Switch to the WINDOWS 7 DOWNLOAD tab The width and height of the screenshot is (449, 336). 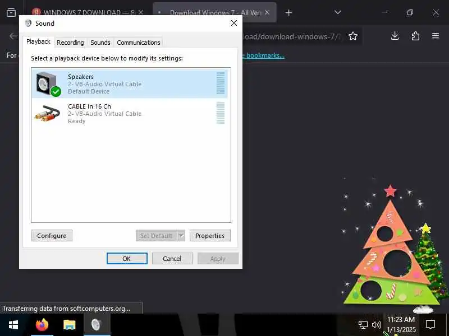(x=86, y=12)
